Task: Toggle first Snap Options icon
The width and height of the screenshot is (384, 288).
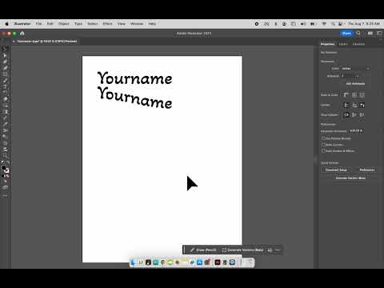Action: coord(346,115)
